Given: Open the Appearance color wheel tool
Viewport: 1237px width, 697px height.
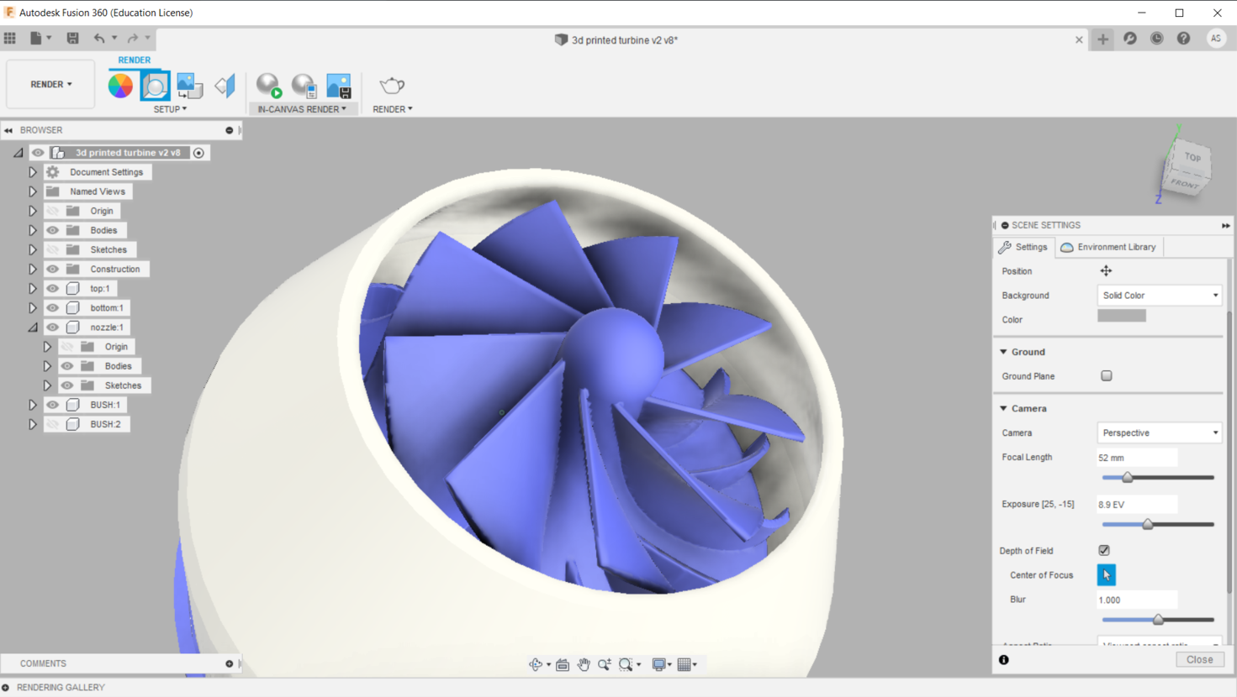Looking at the screenshot, I should (120, 86).
